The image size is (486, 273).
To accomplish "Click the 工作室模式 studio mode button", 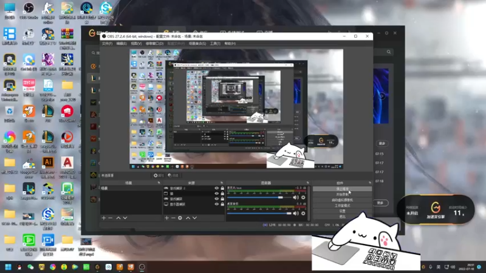I will [342, 206].
